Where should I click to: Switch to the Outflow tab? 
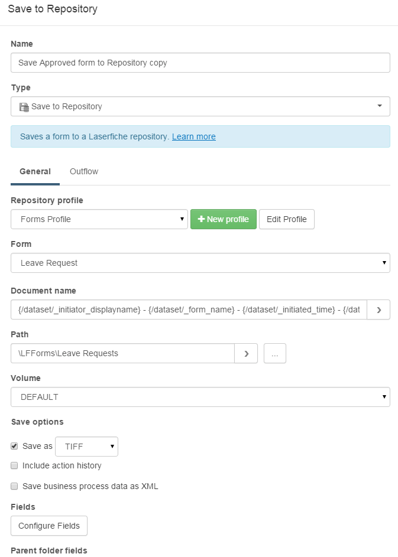[x=83, y=171]
